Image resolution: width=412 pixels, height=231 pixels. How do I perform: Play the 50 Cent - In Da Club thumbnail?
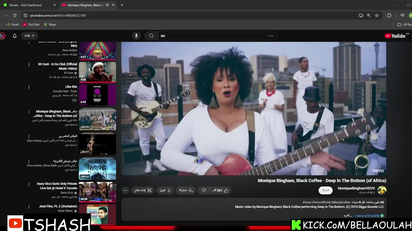click(x=98, y=72)
